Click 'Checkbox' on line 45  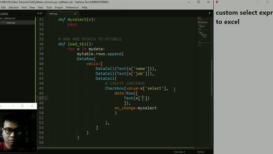pyautogui.click(x=114, y=88)
